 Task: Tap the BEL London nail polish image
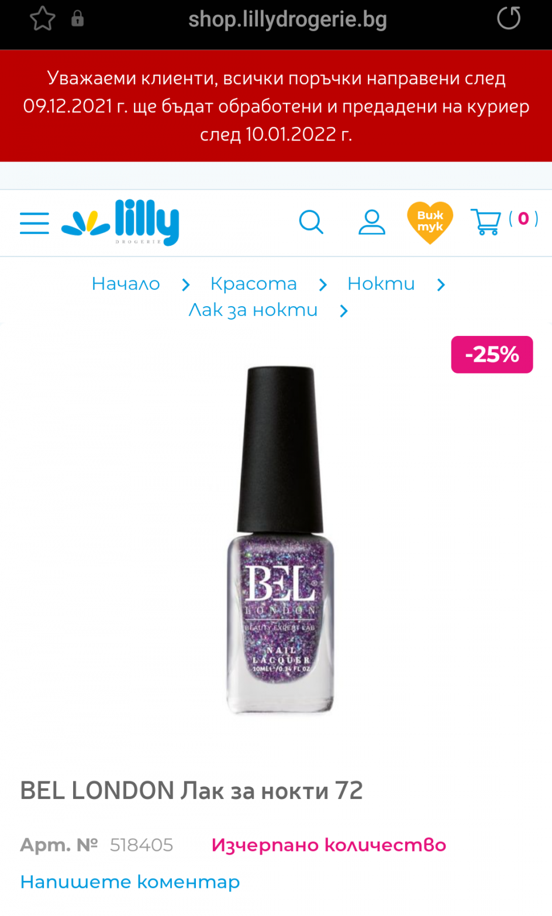(280, 540)
